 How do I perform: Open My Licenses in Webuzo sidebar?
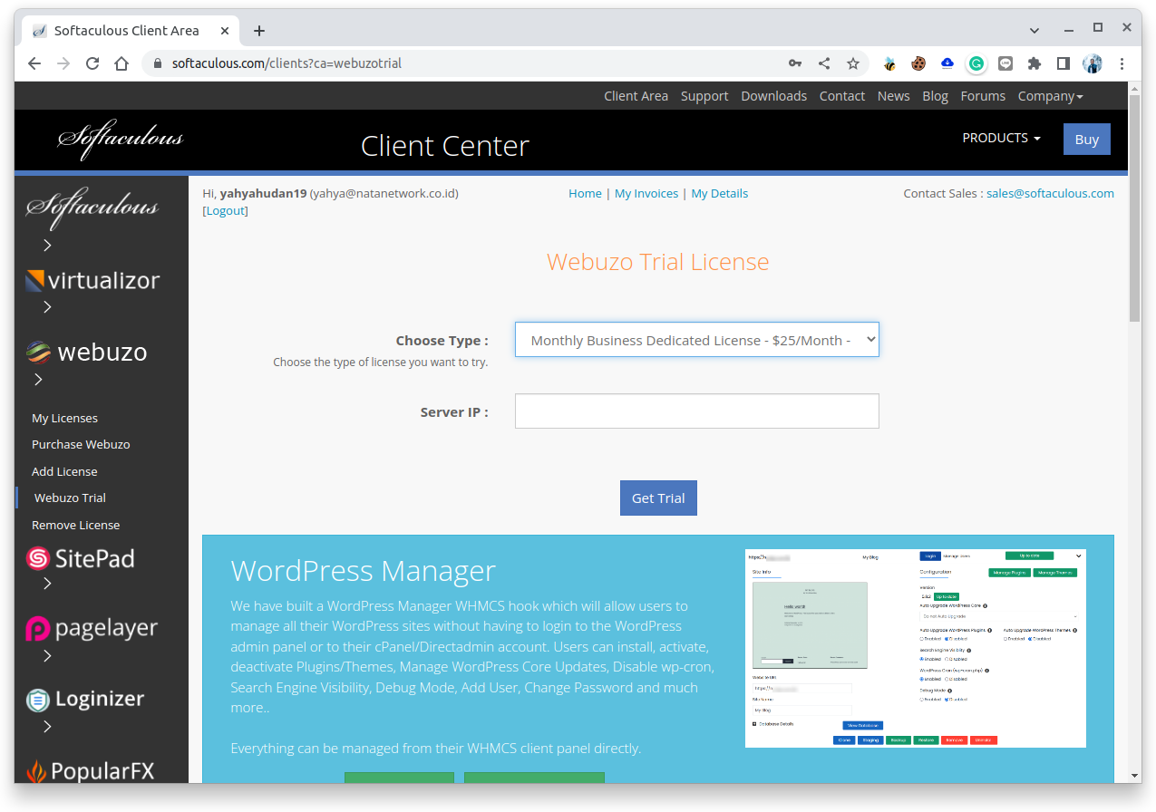click(x=64, y=418)
